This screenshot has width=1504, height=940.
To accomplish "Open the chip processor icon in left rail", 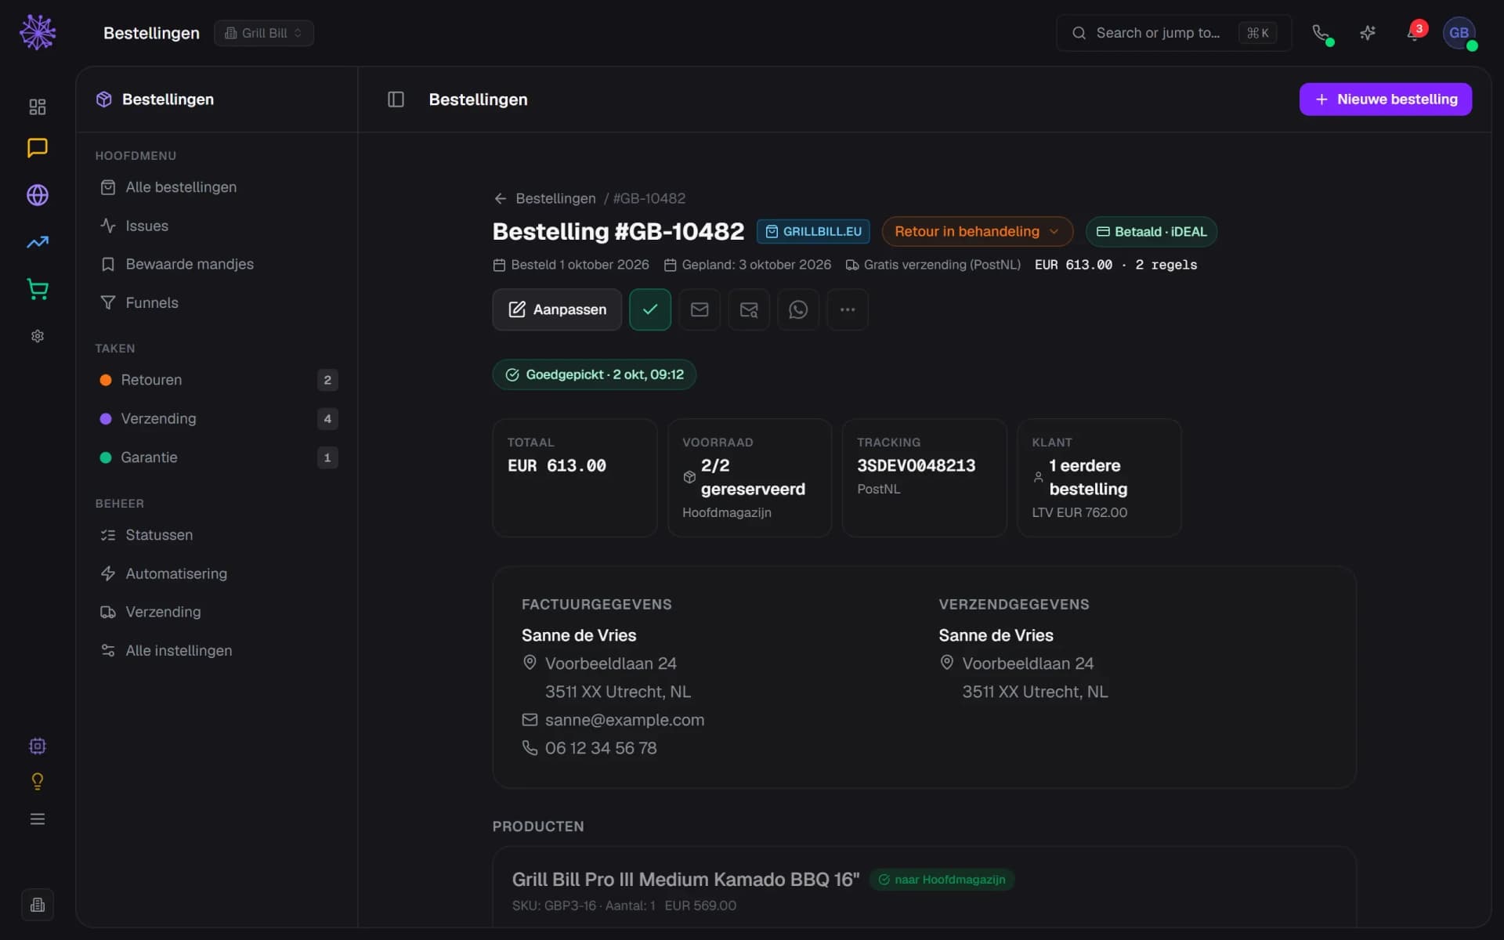I will [x=37, y=746].
